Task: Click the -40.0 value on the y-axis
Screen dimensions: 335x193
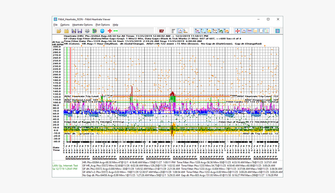Action: coord(57,142)
